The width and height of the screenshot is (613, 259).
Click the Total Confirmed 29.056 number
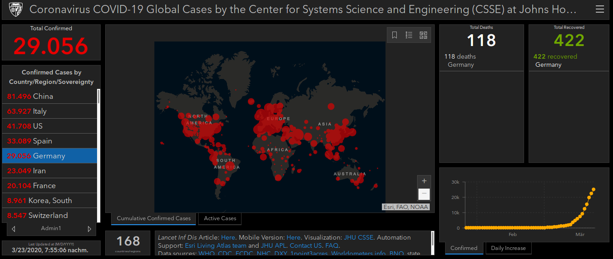(x=51, y=46)
